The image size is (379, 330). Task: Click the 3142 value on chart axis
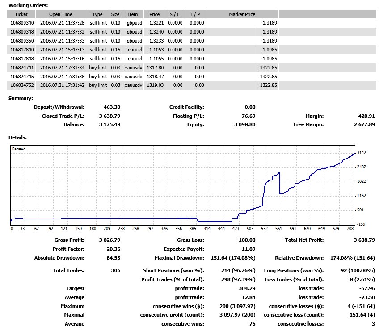362,153
